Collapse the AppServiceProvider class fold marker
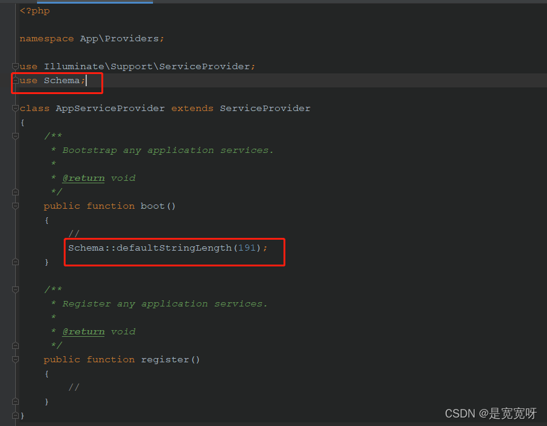The image size is (547, 426). [15, 109]
